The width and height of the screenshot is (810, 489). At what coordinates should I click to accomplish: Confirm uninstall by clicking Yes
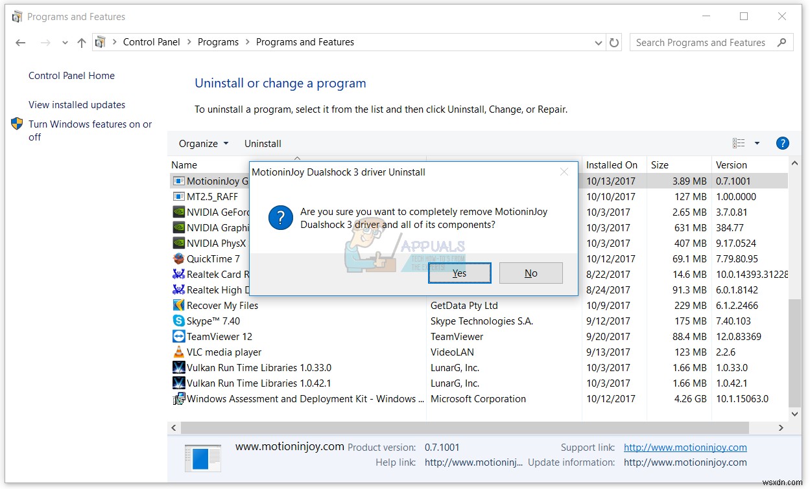point(460,273)
